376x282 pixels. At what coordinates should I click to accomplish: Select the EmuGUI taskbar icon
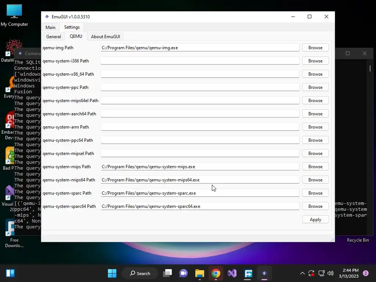click(264, 273)
